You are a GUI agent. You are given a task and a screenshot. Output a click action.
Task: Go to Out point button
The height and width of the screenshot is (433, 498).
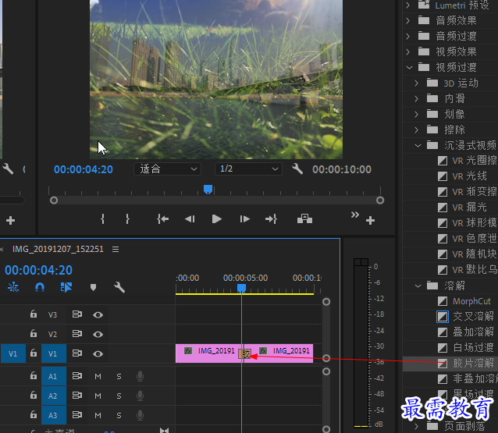pyautogui.click(x=271, y=219)
